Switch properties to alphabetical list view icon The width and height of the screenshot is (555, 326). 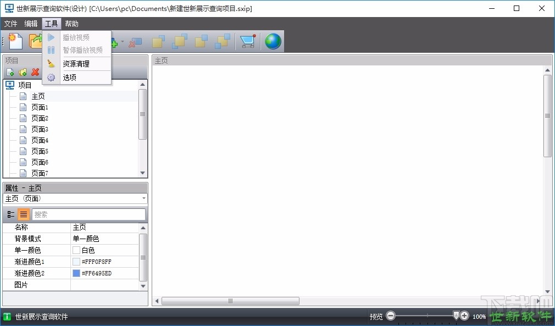tap(24, 214)
